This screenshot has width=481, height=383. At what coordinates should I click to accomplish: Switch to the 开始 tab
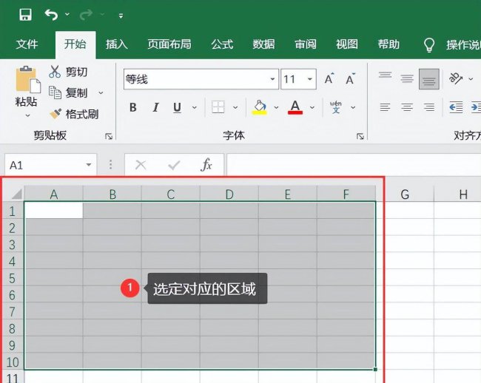tap(75, 44)
